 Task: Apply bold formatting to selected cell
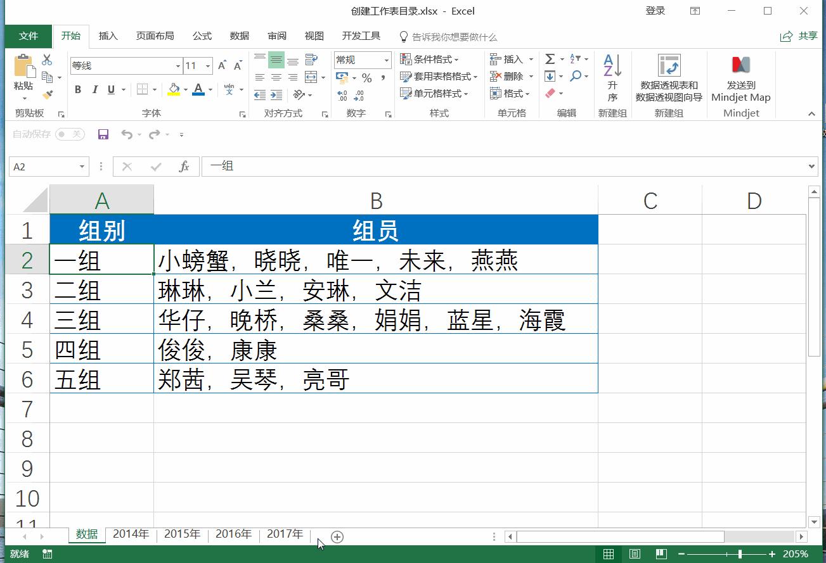point(77,89)
